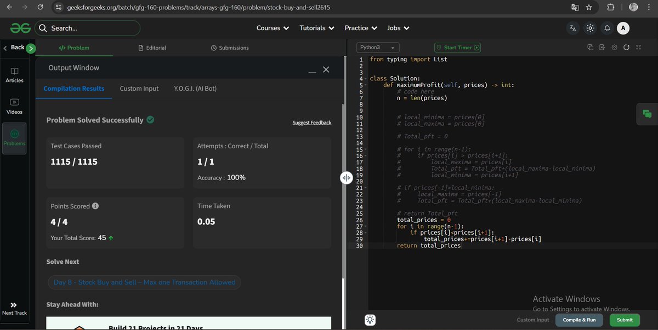Collapse code fold at line 15
658x330 pixels.
(366, 149)
